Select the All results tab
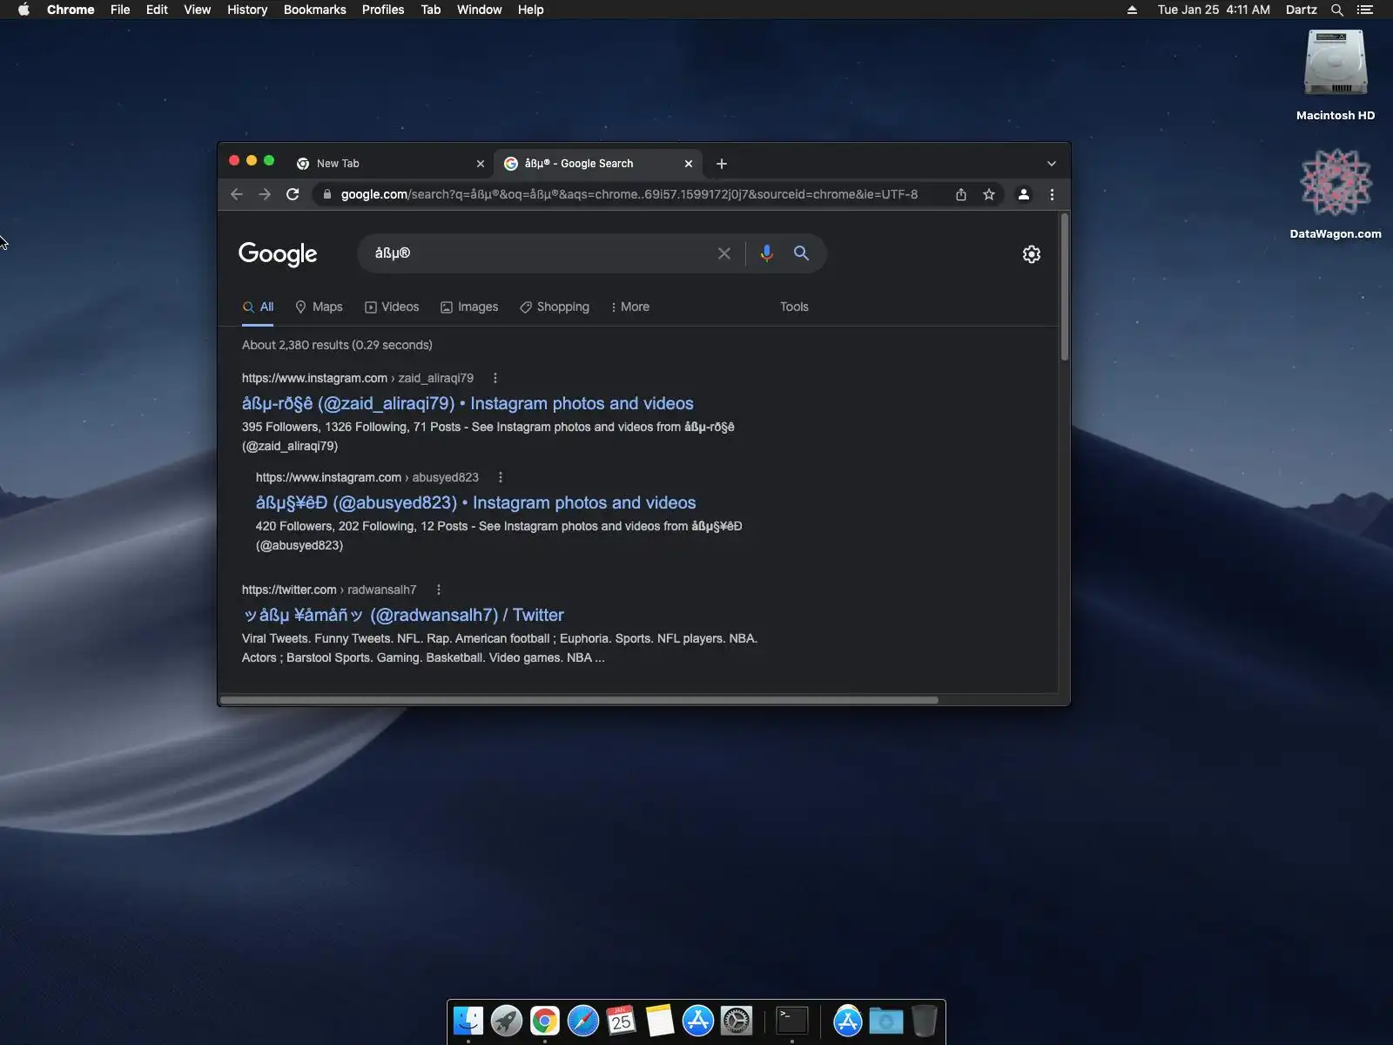This screenshot has width=1393, height=1045. point(258,307)
